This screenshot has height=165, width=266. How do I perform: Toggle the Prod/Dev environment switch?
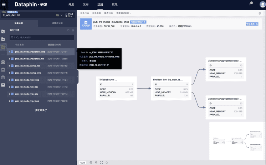[x=66, y=15]
